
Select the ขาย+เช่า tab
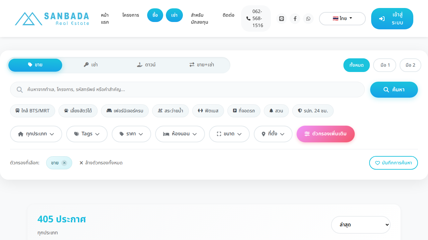point(202,65)
